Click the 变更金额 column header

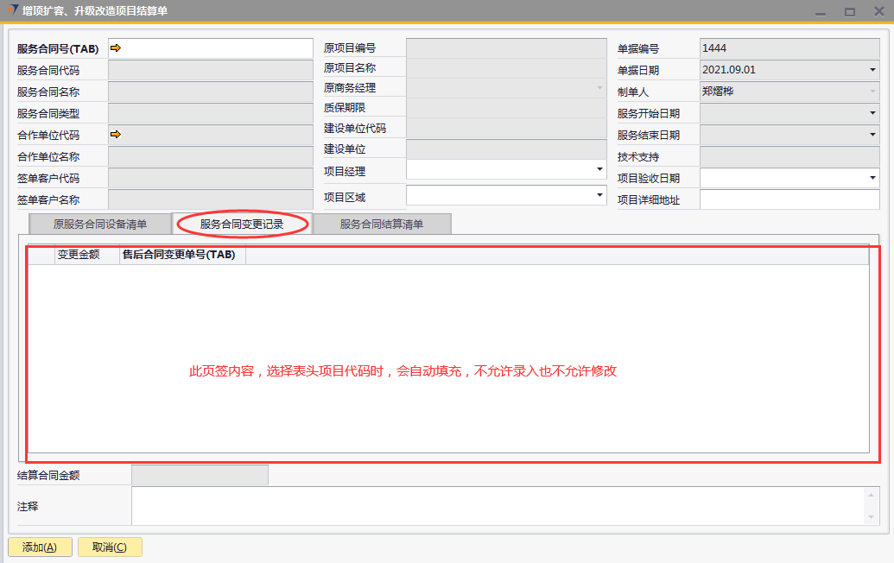pos(86,255)
